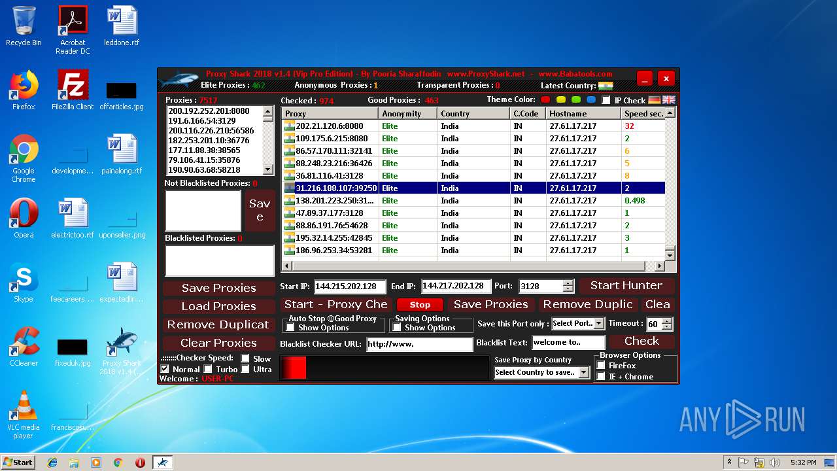This screenshot has height=471, width=837.
Task: Open Windows Explorer taskbar icon
Action: pos(74,462)
